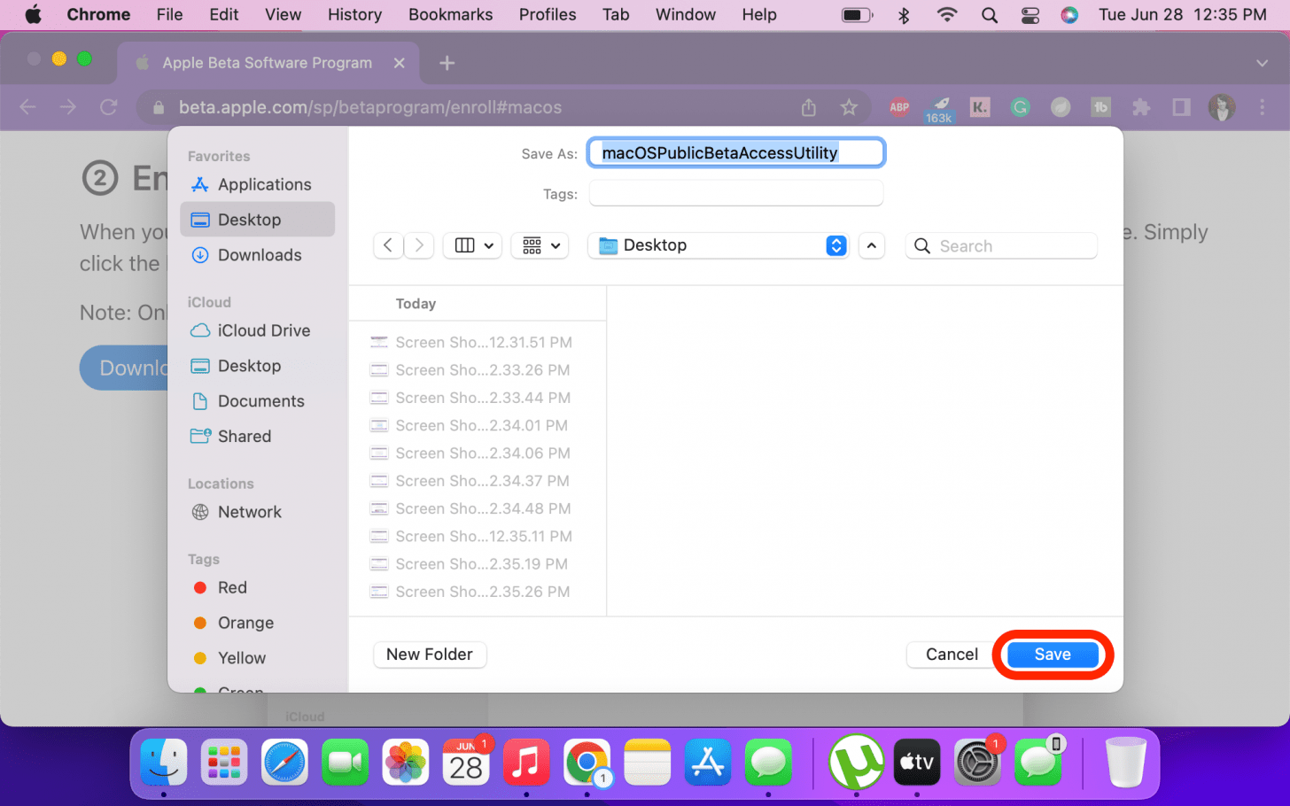The image size is (1290, 806).
Task: Open the Bookmarks menu
Action: point(450,15)
